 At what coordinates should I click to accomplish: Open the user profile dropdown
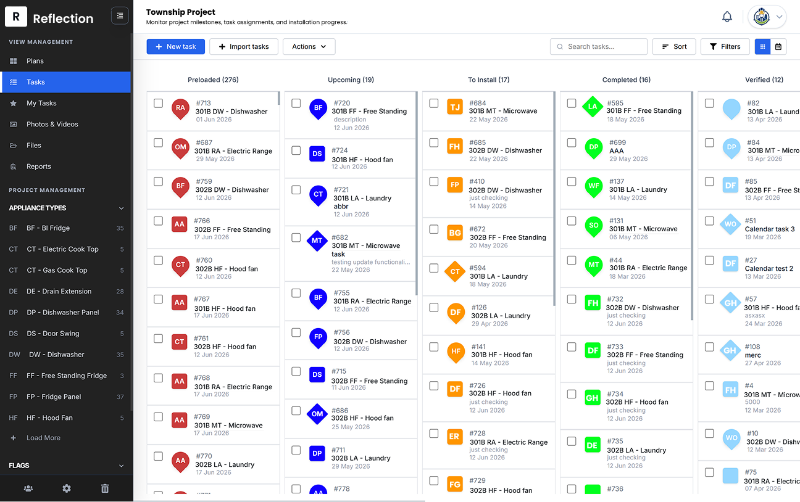coord(767,17)
